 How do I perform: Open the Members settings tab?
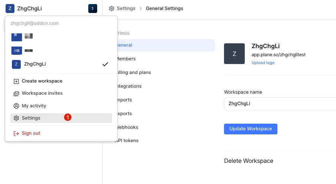click(126, 59)
